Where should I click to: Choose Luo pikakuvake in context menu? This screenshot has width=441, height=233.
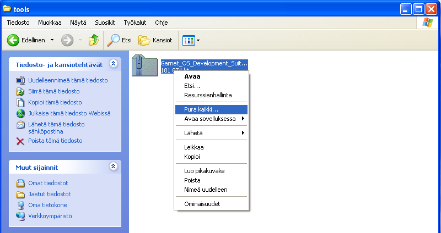coord(212,171)
